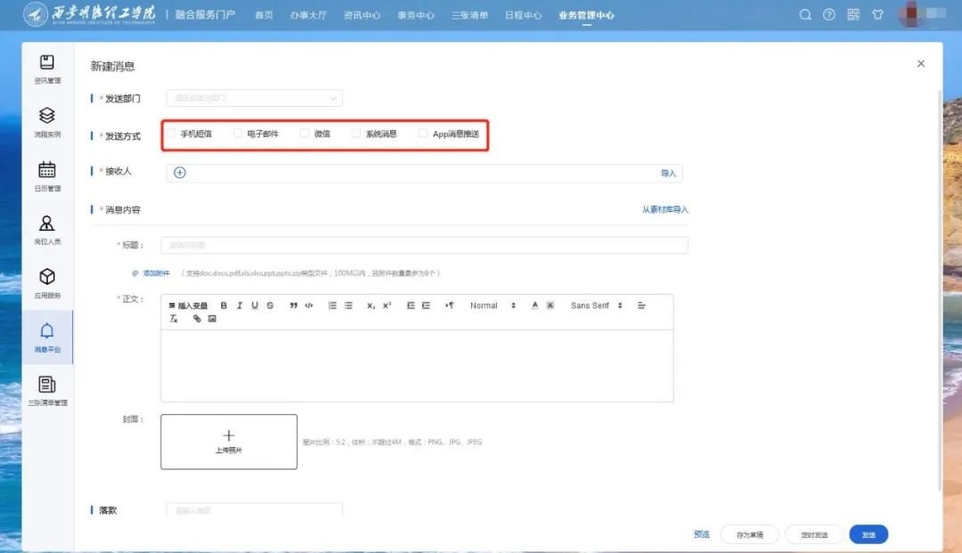Open 三张清单 in top navigation

pyautogui.click(x=470, y=15)
